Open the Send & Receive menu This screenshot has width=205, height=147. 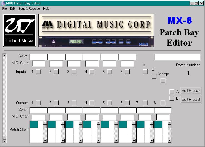click(x=29, y=9)
